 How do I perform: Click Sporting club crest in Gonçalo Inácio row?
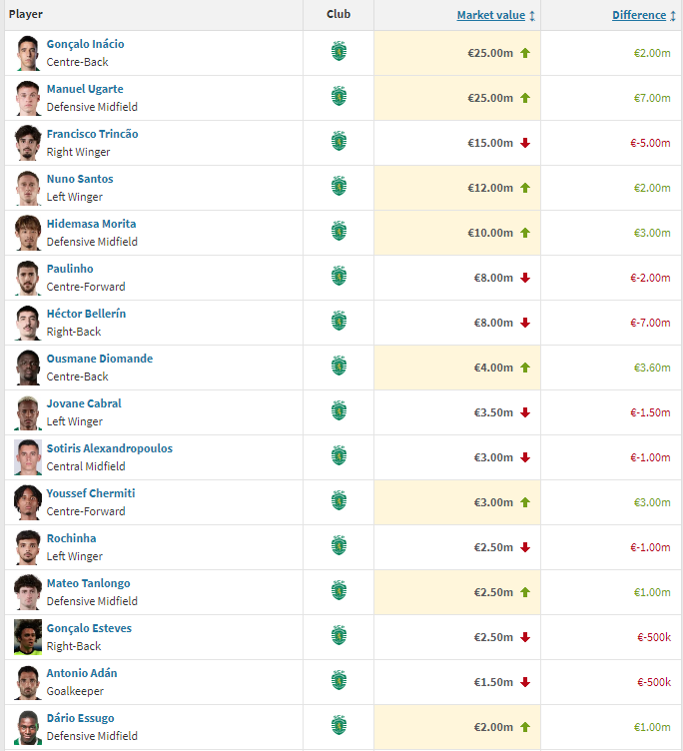(x=339, y=51)
